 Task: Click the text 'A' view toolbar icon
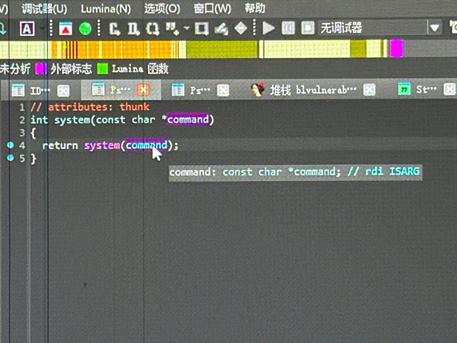click(x=27, y=29)
